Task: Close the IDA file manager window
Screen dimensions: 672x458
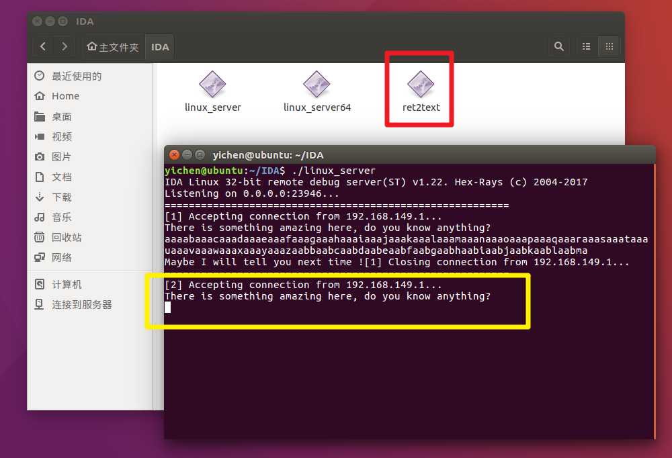Action: pyautogui.click(x=38, y=21)
